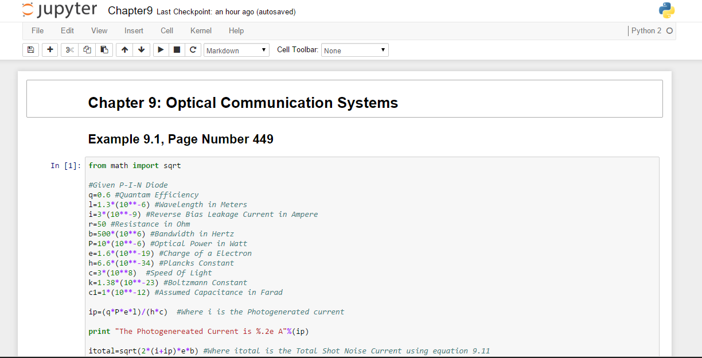Click the save and checkpoint icon
Image resolution: width=702 pixels, height=358 pixels.
coord(30,50)
